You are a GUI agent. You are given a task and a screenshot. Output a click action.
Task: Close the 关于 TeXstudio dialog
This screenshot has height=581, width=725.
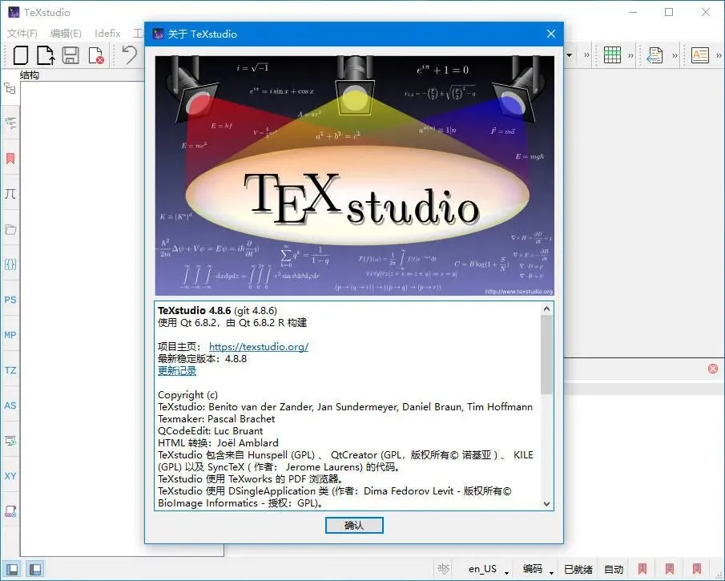tap(550, 34)
